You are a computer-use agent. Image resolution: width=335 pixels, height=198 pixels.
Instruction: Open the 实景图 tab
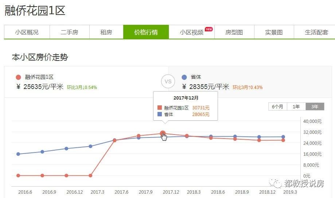click(x=274, y=32)
